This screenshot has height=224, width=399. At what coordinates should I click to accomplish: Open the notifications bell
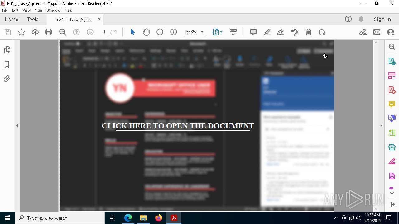point(361,19)
